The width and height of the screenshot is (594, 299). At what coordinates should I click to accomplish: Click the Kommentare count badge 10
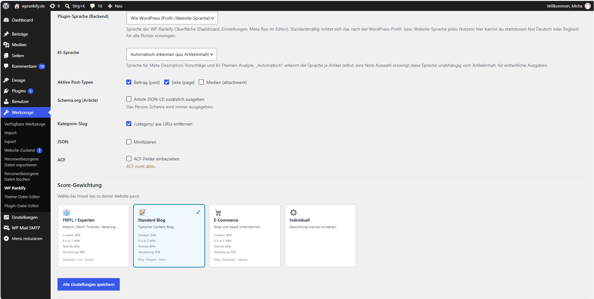point(42,66)
